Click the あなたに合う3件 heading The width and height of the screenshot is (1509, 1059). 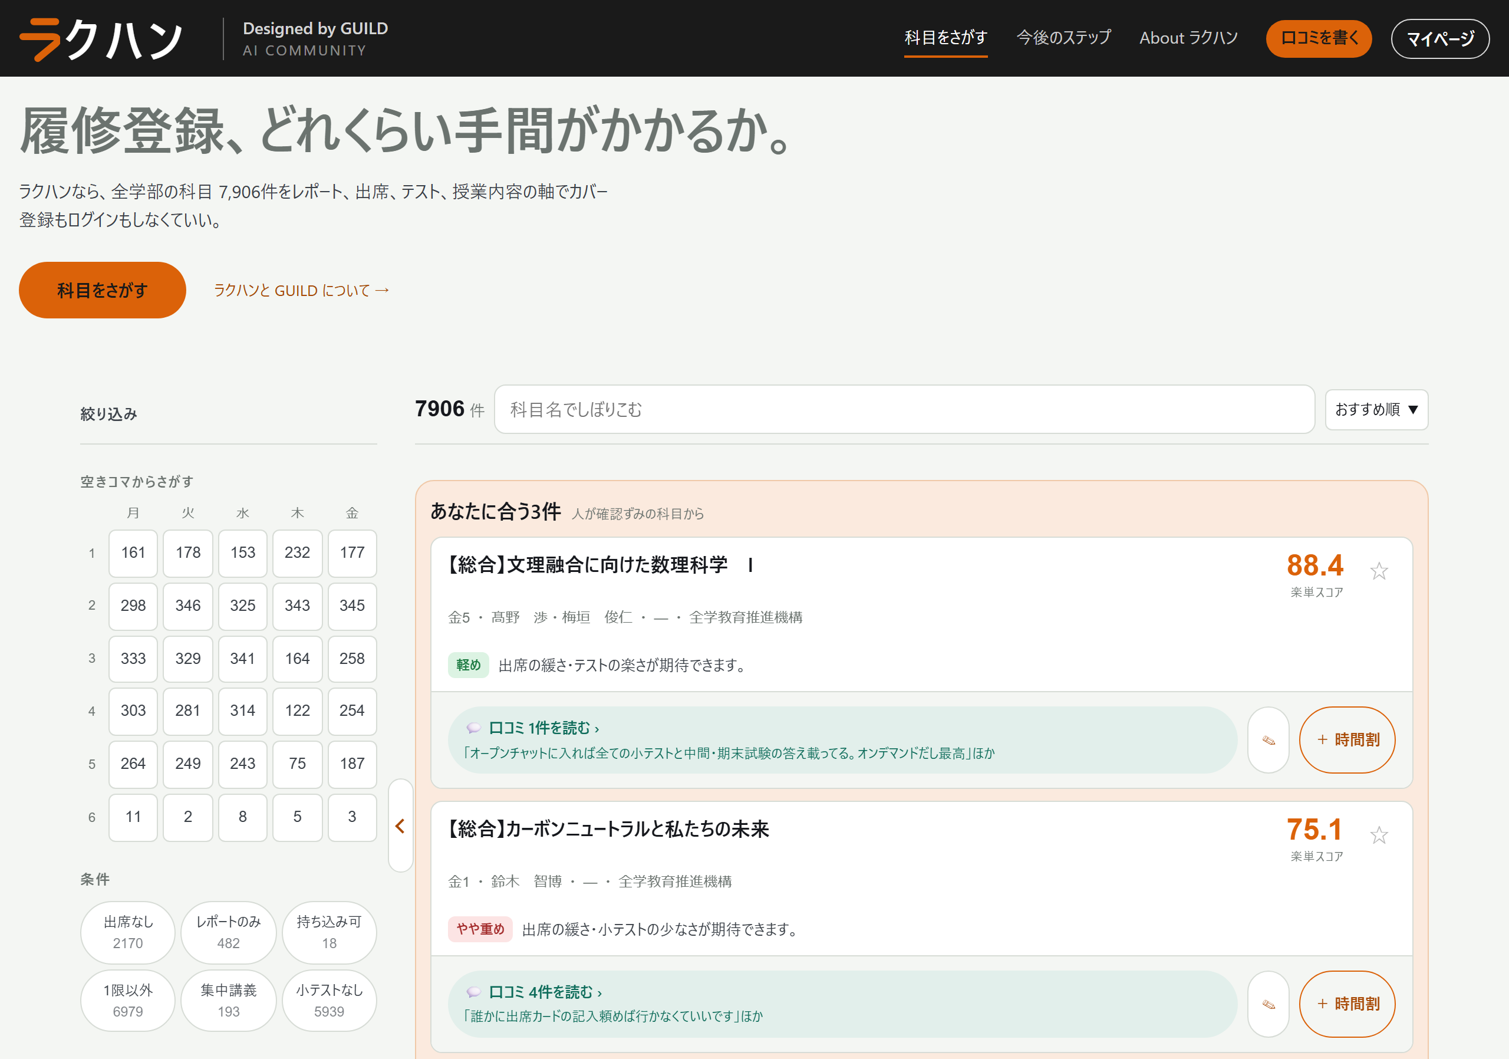496,511
